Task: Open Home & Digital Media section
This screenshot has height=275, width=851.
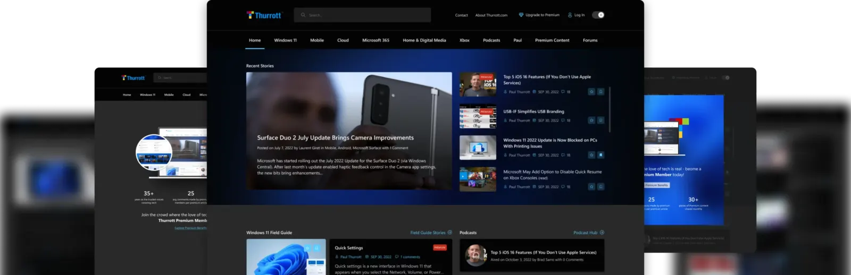Action: [424, 40]
